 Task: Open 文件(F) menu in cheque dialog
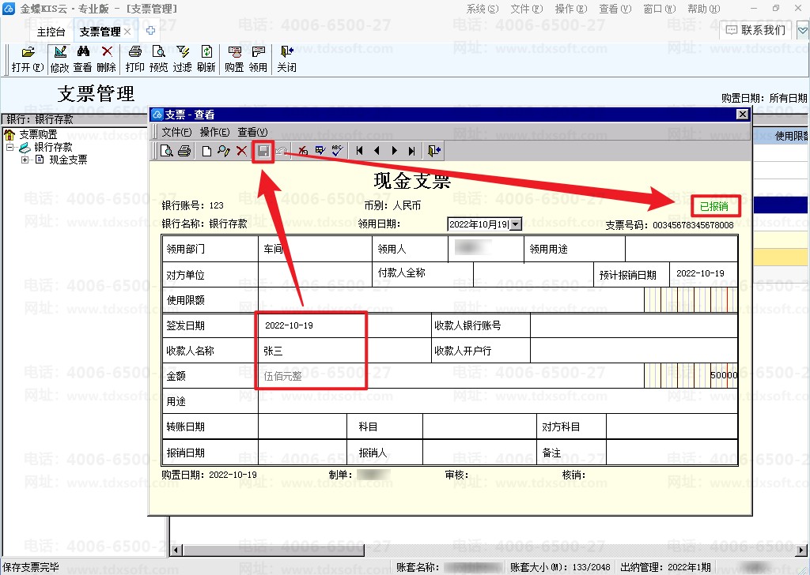coord(176,132)
